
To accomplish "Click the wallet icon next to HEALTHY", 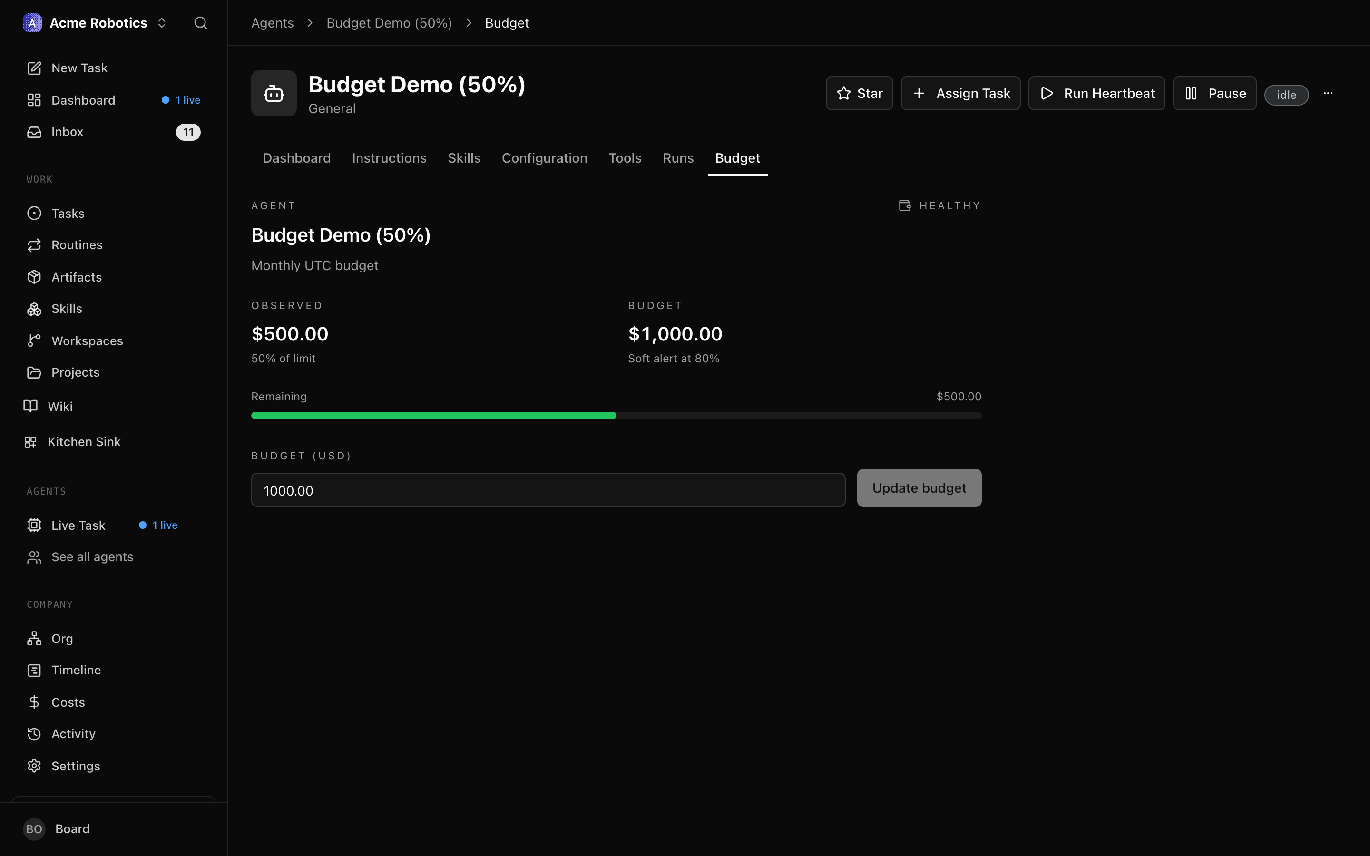I will tap(905, 205).
